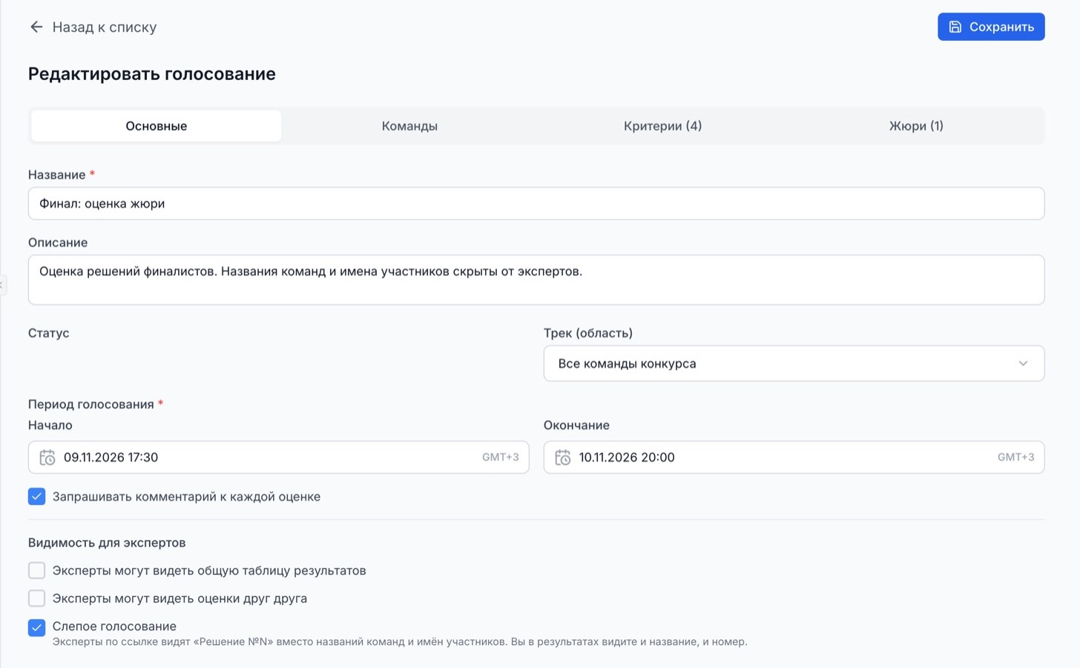Click into the Название input field

[x=536, y=203]
